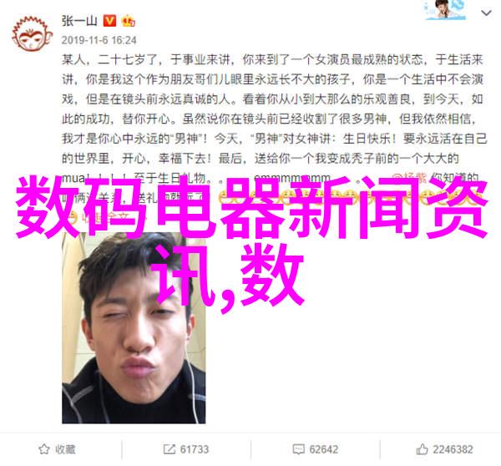Image resolution: width=501 pixels, height=466 pixels.
Task: Click the like count 2246382
Action: 453,449
